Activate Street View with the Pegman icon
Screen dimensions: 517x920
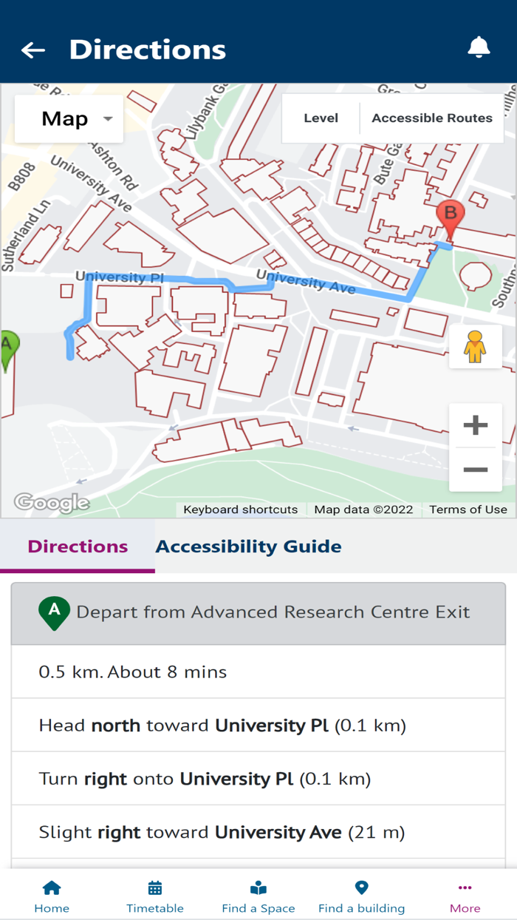[x=475, y=345]
